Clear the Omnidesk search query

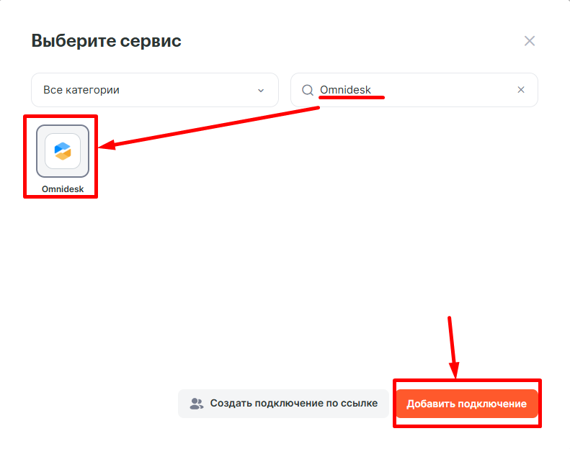[x=521, y=90]
